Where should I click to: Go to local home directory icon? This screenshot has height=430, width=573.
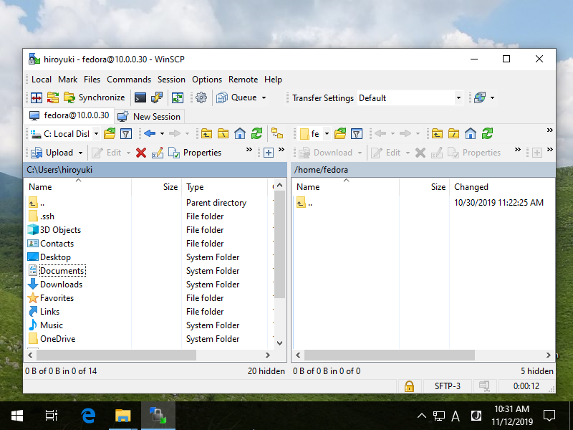click(x=240, y=134)
